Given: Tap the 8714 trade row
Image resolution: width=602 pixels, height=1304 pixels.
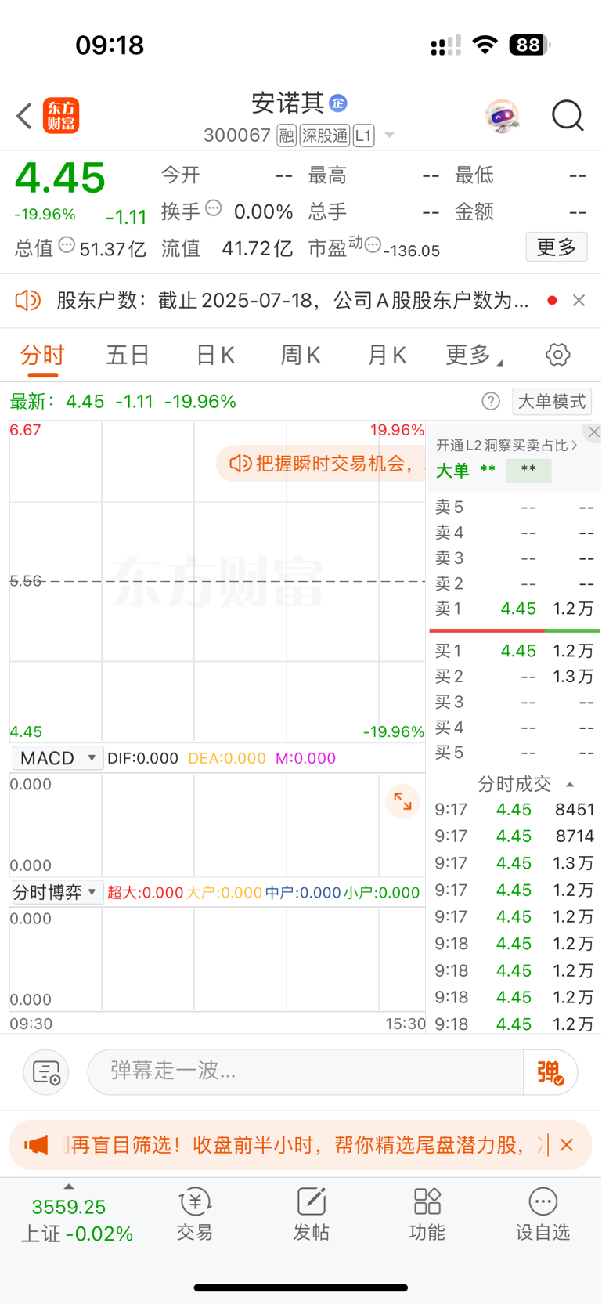Looking at the screenshot, I should 514,836.
